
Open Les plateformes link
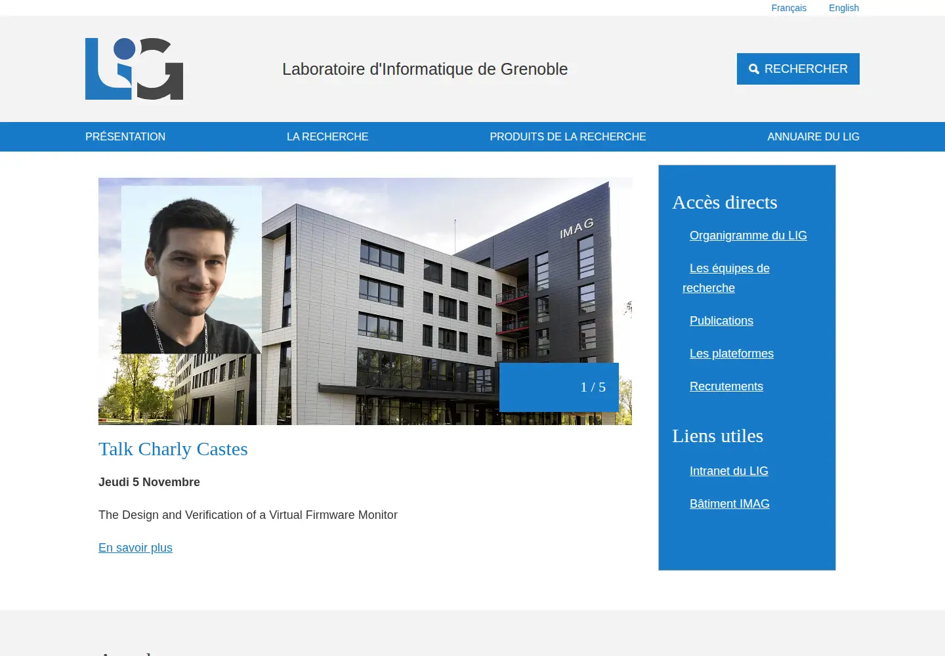[732, 354]
